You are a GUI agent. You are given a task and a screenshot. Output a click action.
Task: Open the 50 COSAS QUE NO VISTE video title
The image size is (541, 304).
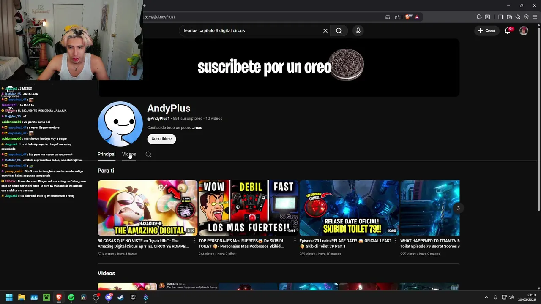[143, 244]
